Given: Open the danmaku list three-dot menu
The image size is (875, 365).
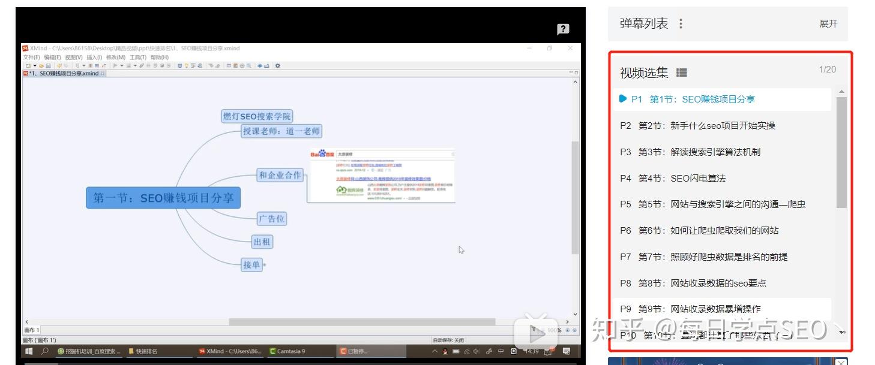Looking at the screenshot, I should (x=681, y=23).
